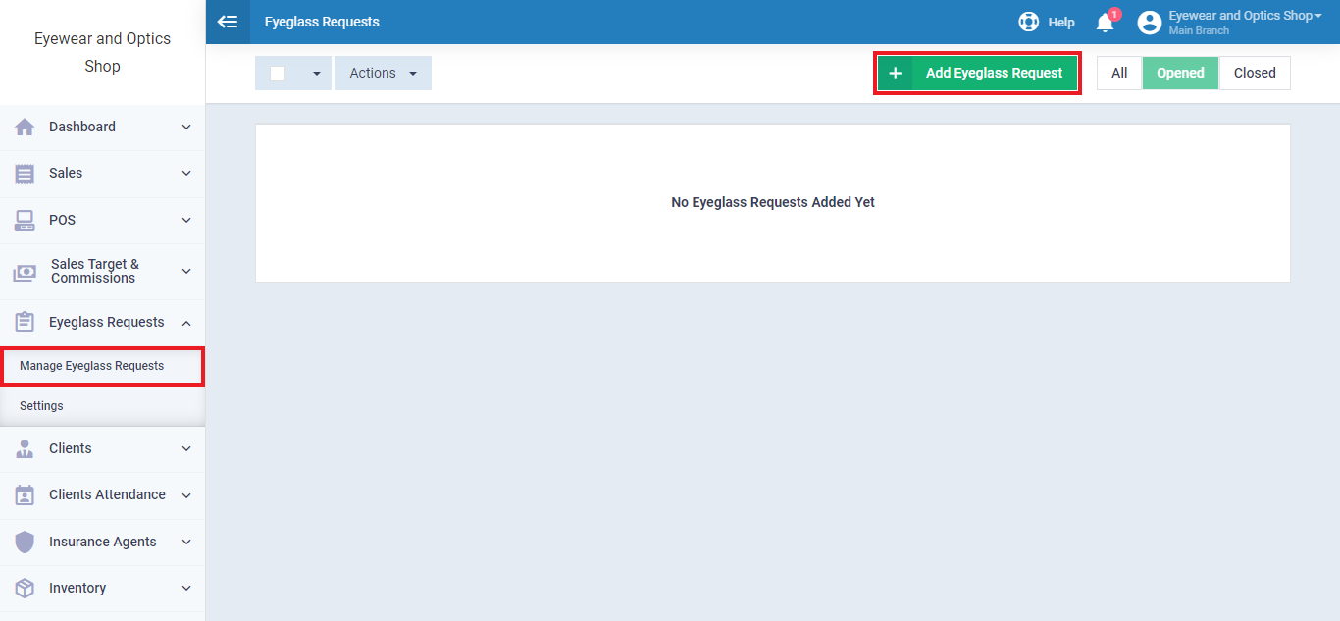Viewport: 1340px width, 621px height.
Task: Show All eyeglass requests tab
Action: 1119,73
